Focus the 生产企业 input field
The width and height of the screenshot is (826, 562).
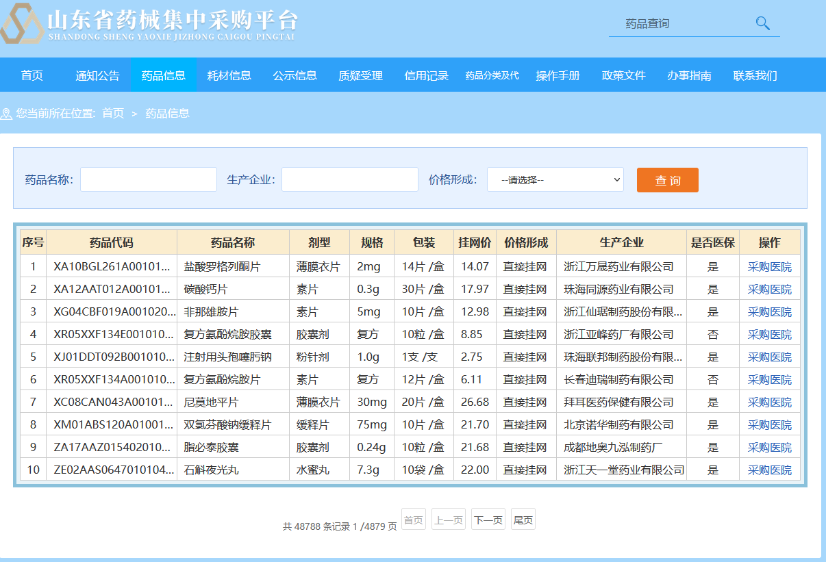click(x=349, y=179)
